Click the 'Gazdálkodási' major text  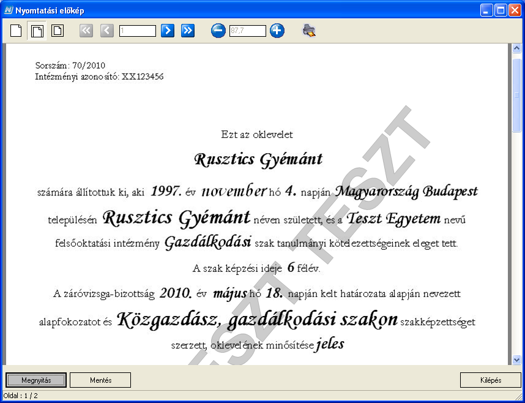207,242
